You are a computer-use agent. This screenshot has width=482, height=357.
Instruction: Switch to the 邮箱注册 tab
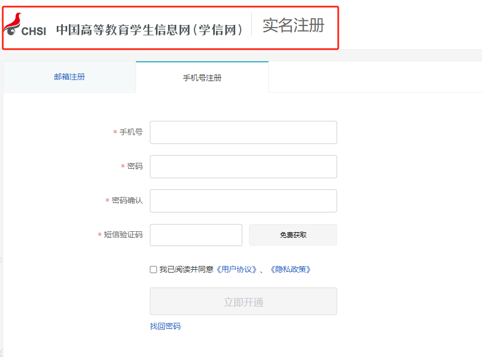coord(69,77)
